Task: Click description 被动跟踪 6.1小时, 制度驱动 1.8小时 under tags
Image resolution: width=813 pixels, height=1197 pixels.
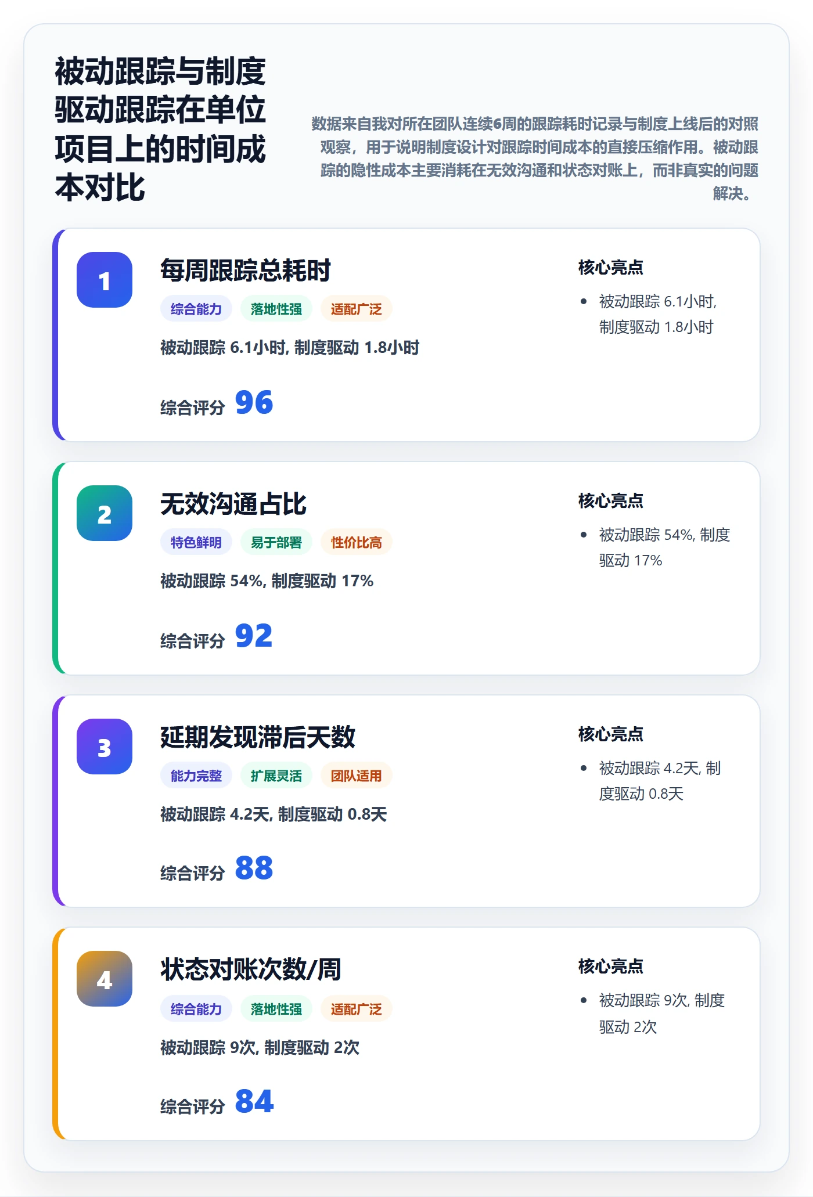Action: 290,348
